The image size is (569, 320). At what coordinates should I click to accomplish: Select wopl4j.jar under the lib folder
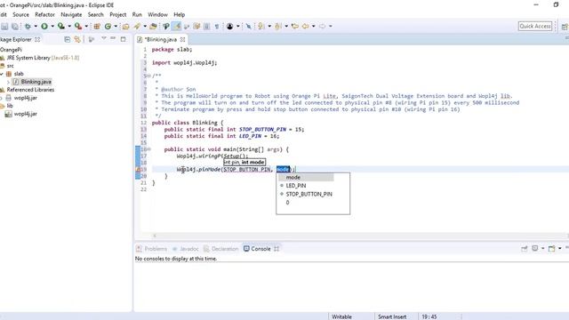pyautogui.click(x=26, y=114)
